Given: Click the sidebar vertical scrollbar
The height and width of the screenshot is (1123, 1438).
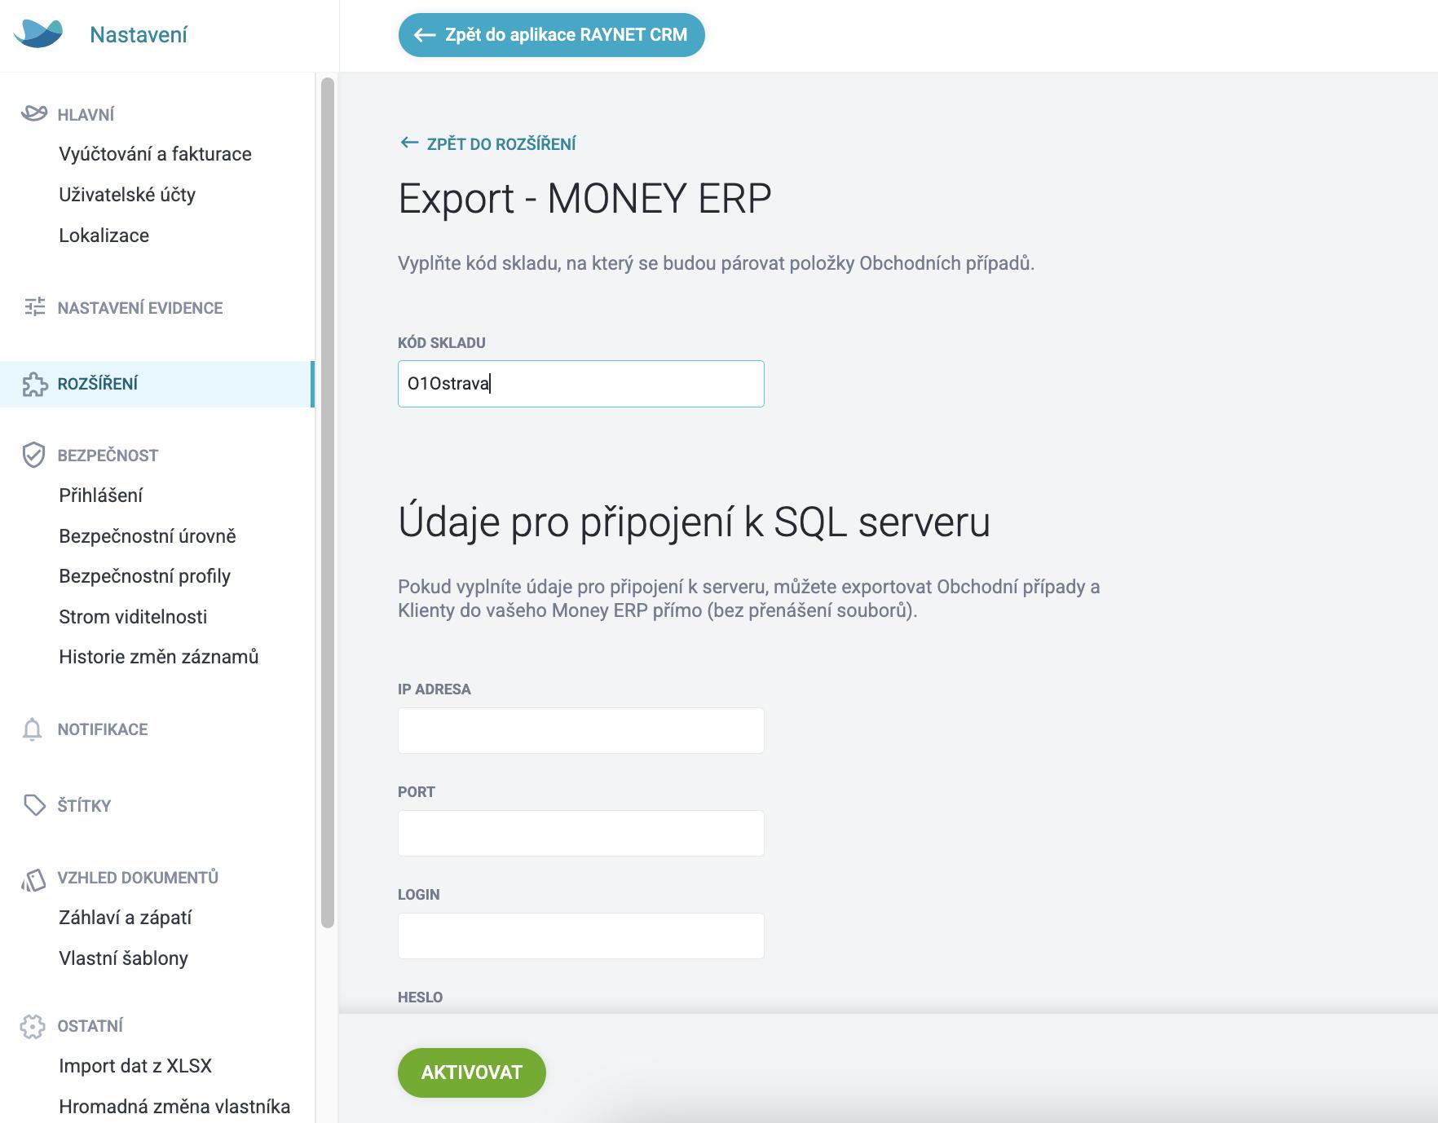Looking at the screenshot, I should click(x=328, y=503).
